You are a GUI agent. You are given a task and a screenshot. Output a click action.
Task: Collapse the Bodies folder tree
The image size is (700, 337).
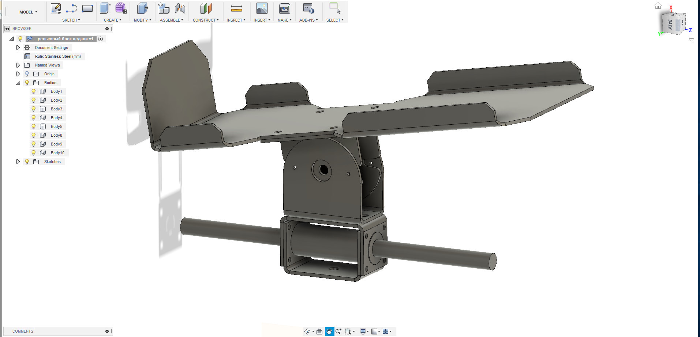[18, 83]
